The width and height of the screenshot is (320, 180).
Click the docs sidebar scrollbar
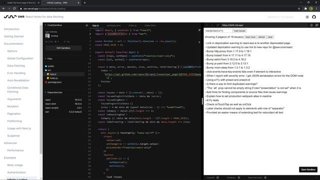coord(41,90)
